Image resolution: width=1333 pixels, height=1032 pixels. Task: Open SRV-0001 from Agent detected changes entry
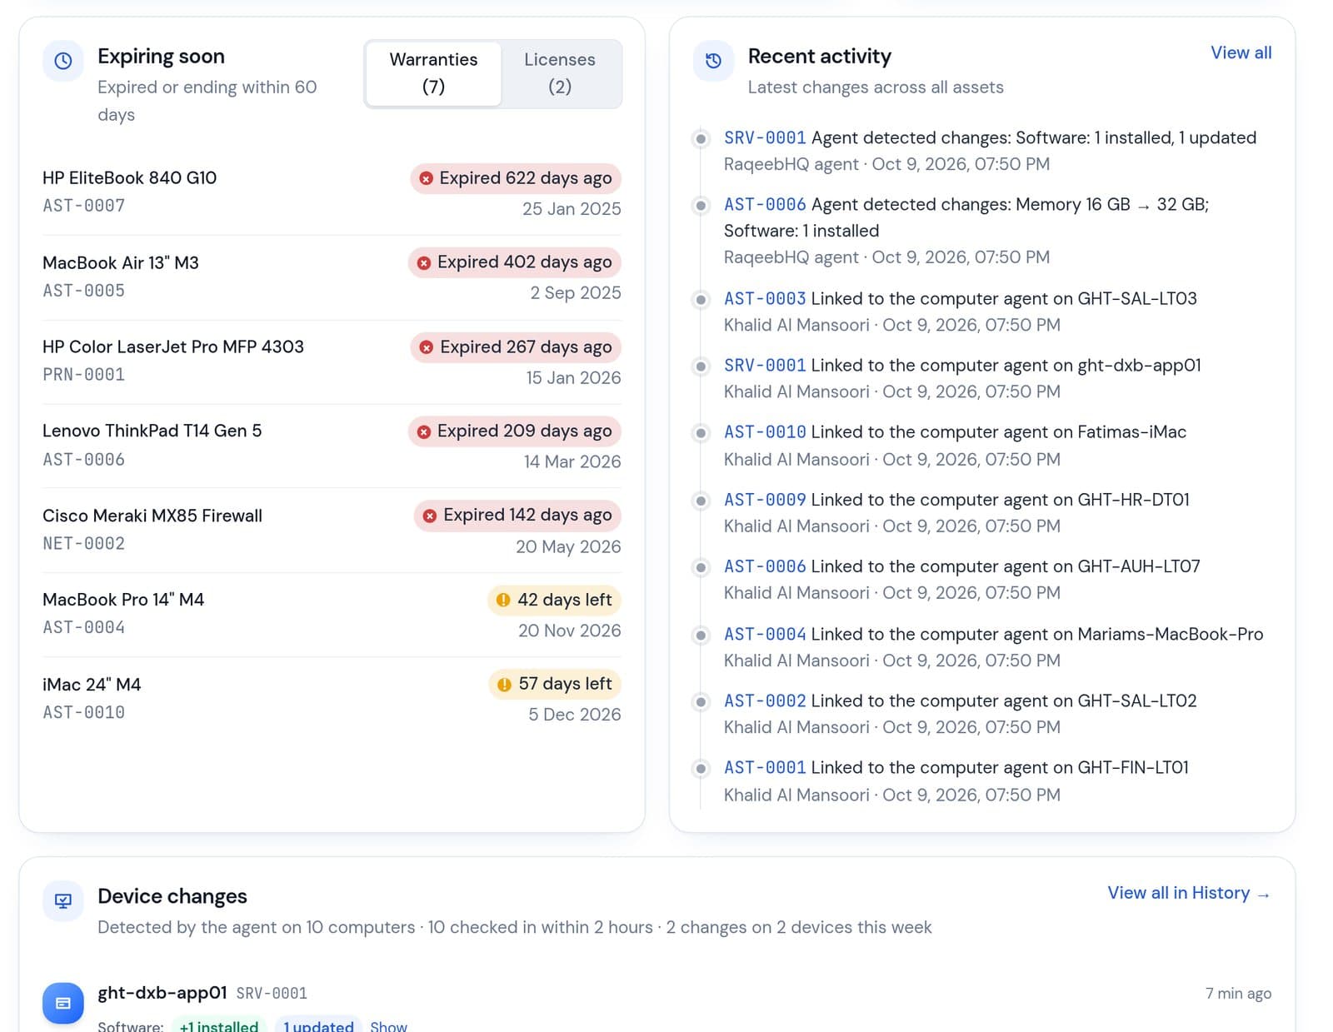pyautogui.click(x=765, y=137)
